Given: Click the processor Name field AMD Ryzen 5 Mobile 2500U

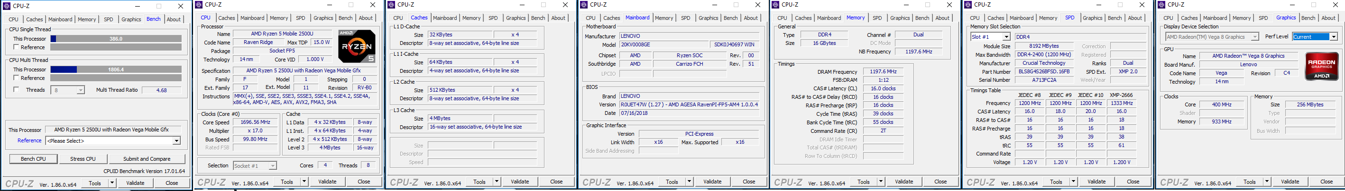Looking at the screenshot, I should pos(282,34).
